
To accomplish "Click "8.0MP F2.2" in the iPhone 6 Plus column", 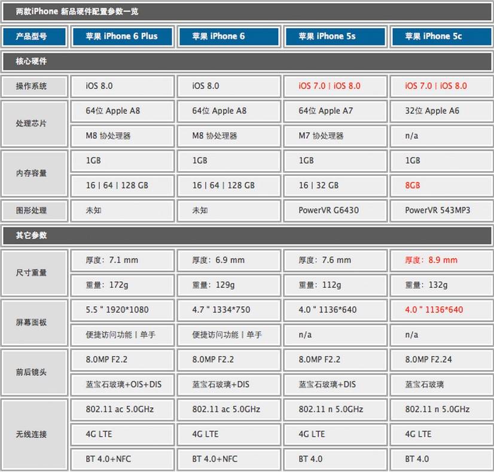I will [x=106, y=360].
